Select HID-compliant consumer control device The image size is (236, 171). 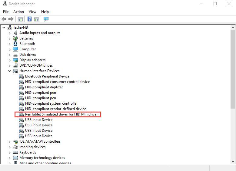coord(57,82)
